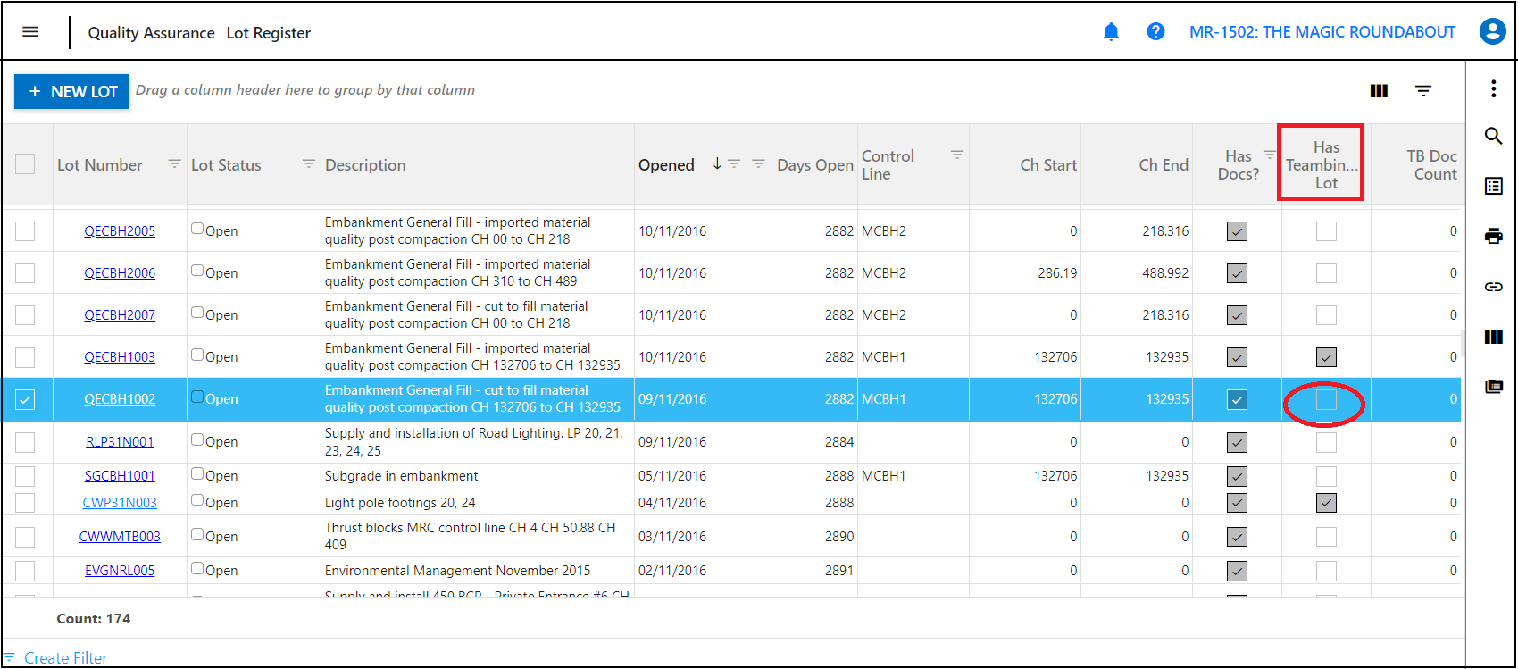This screenshot has width=1518, height=669.
Task: Open the user account avatar
Action: click(1493, 31)
